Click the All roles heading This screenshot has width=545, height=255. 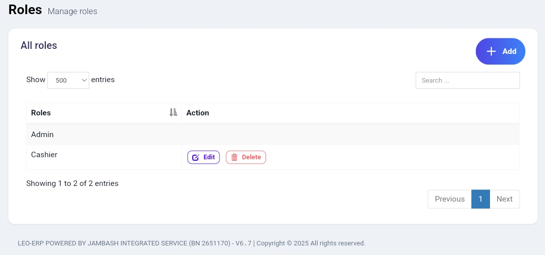[38, 45]
